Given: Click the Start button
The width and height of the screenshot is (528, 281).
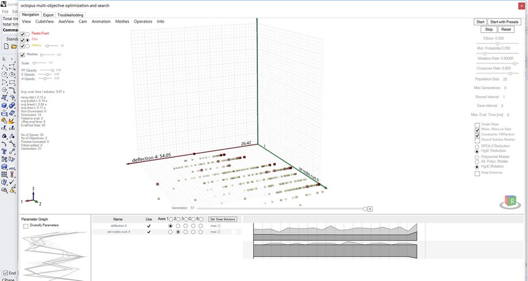Looking at the screenshot, I should pos(480,22).
